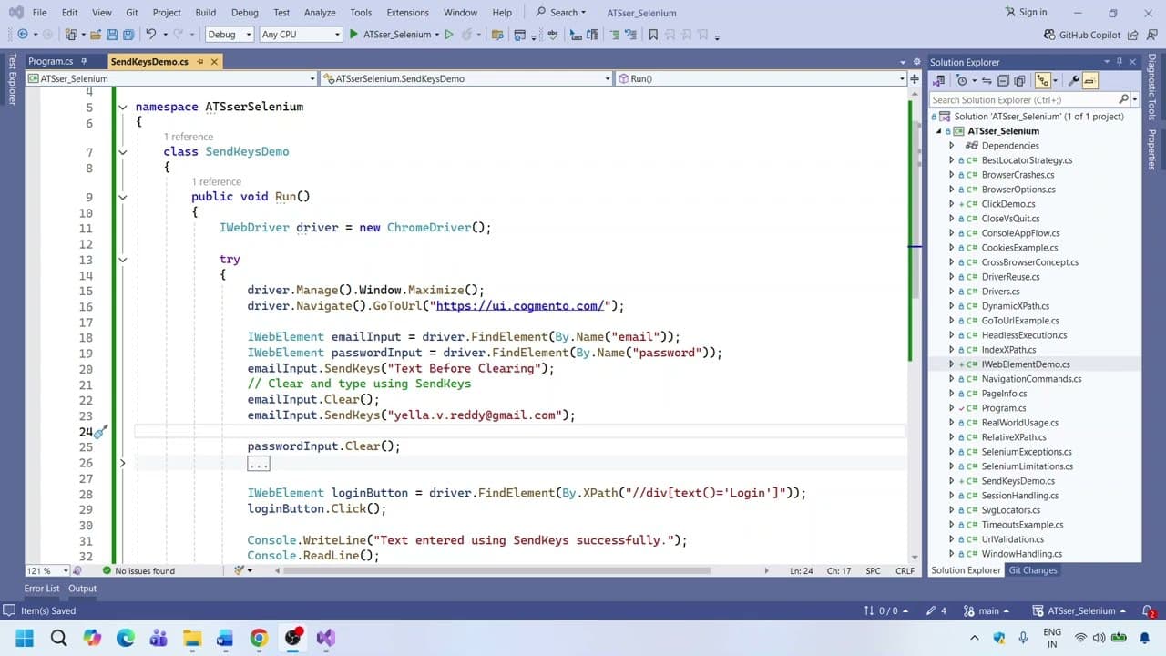Open the Git menu
This screenshot has height=656, width=1166.
pyautogui.click(x=132, y=13)
